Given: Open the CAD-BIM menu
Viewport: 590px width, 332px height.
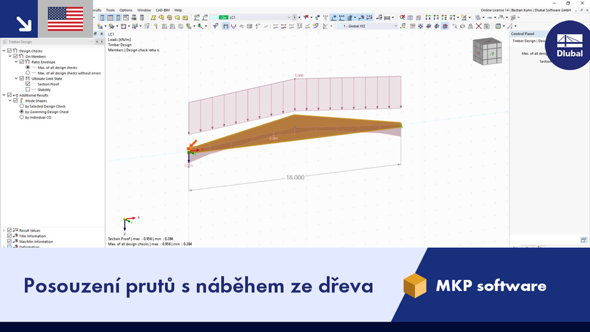Looking at the screenshot, I should click(x=162, y=10).
